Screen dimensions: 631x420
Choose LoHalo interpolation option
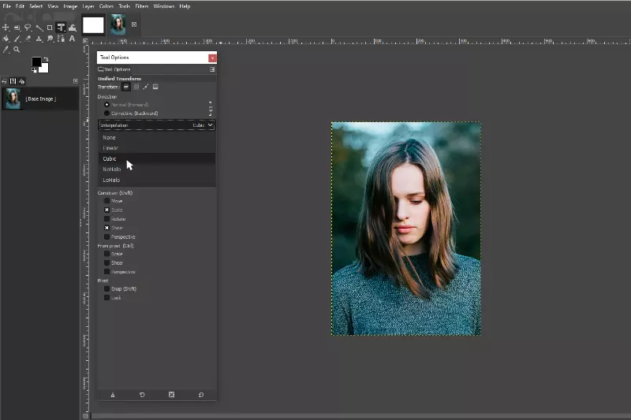pos(157,180)
